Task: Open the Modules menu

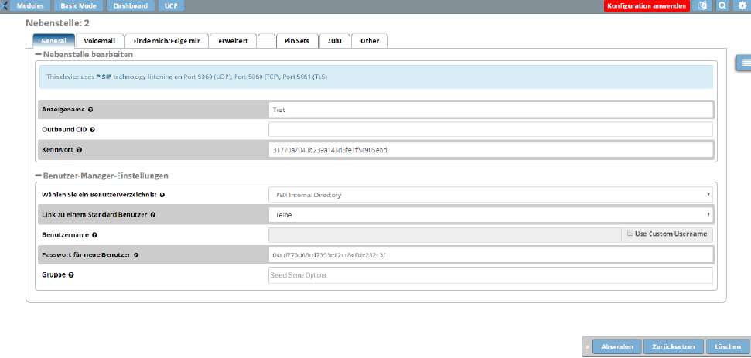Action: tap(30, 5)
